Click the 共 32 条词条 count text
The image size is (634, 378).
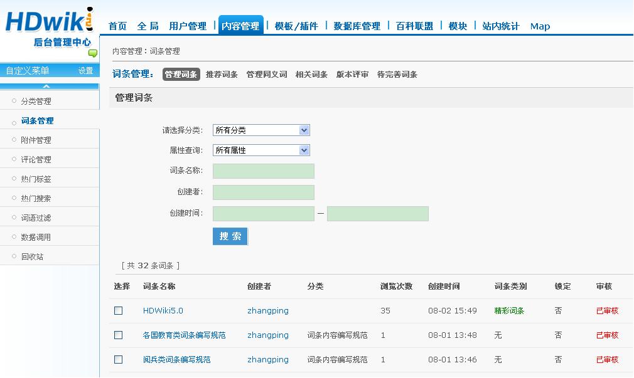(x=151, y=265)
